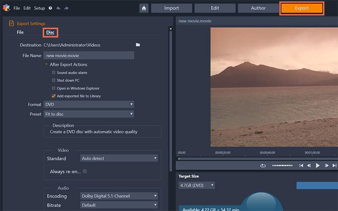The image size is (338, 211).
Task: Click the movie preview image
Action: tap(274, 87)
